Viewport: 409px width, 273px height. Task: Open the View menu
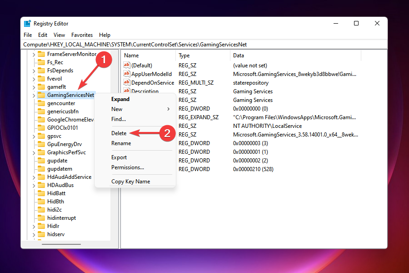coord(59,35)
